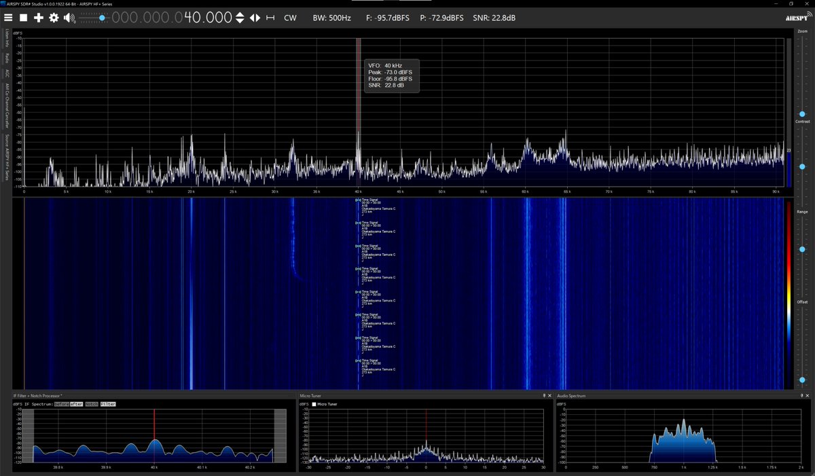Close the Audio Spectrum panel
Screen dimensions: 815x476
click(x=808, y=395)
